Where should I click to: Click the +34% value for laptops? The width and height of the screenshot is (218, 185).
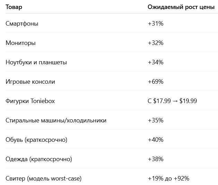[155, 62]
